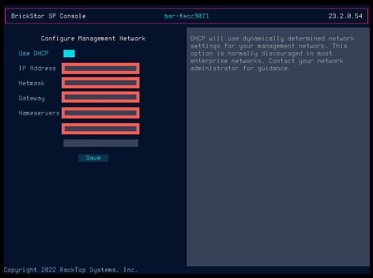373x278 pixels.
Task: Toggle the Use DHCP checkbox
Action: pyautogui.click(x=69, y=53)
